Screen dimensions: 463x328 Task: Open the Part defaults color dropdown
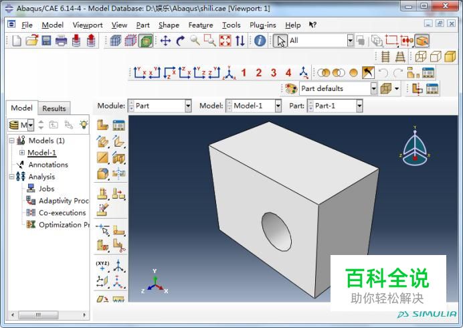(374, 88)
